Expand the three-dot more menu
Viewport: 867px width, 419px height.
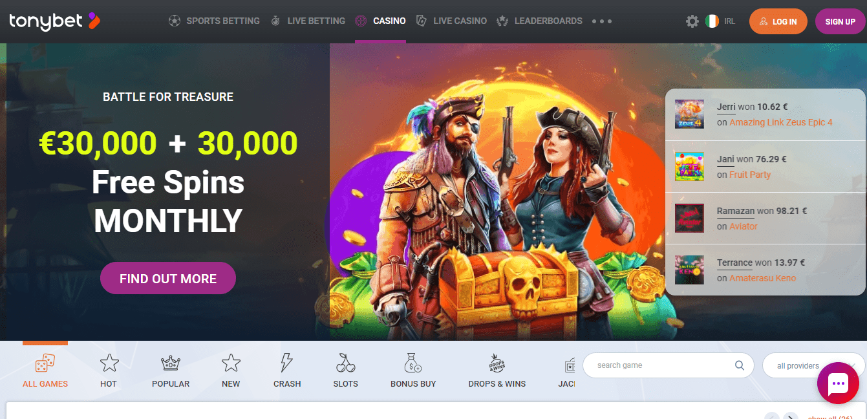(601, 21)
